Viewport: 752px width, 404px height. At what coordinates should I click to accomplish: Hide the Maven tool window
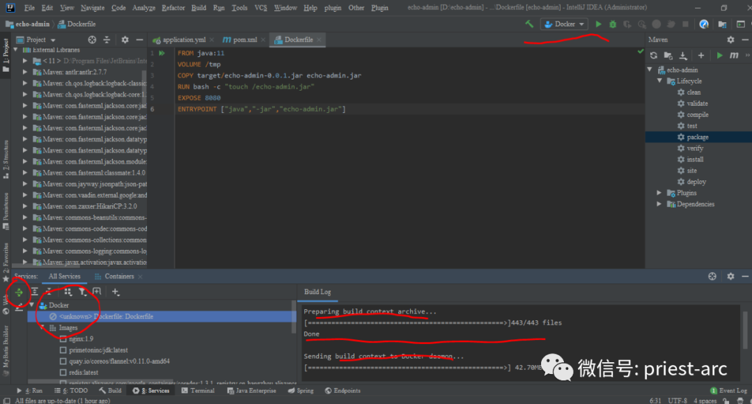[745, 39]
